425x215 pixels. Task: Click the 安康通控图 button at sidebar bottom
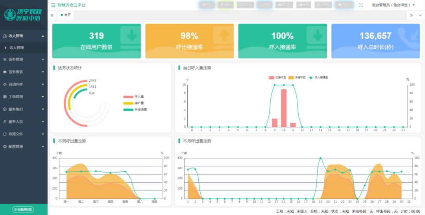coord(24,209)
